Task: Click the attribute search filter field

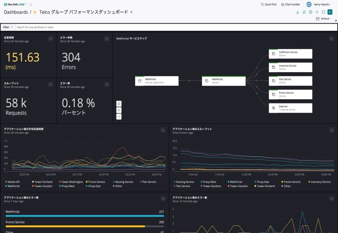Action: (169, 27)
